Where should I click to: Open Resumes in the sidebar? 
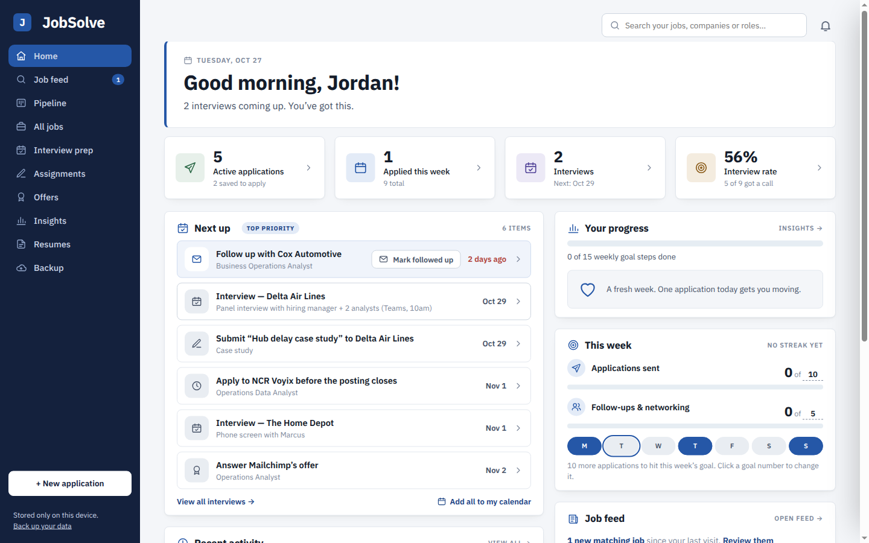[70, 244]
